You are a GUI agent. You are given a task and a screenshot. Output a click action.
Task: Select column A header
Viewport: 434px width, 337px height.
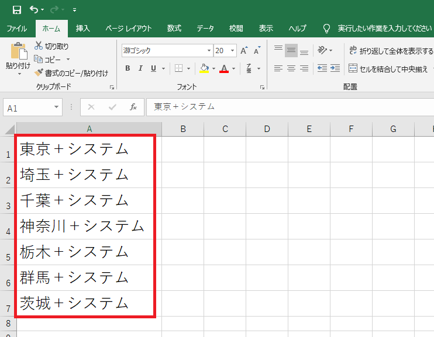coord(89,129)
